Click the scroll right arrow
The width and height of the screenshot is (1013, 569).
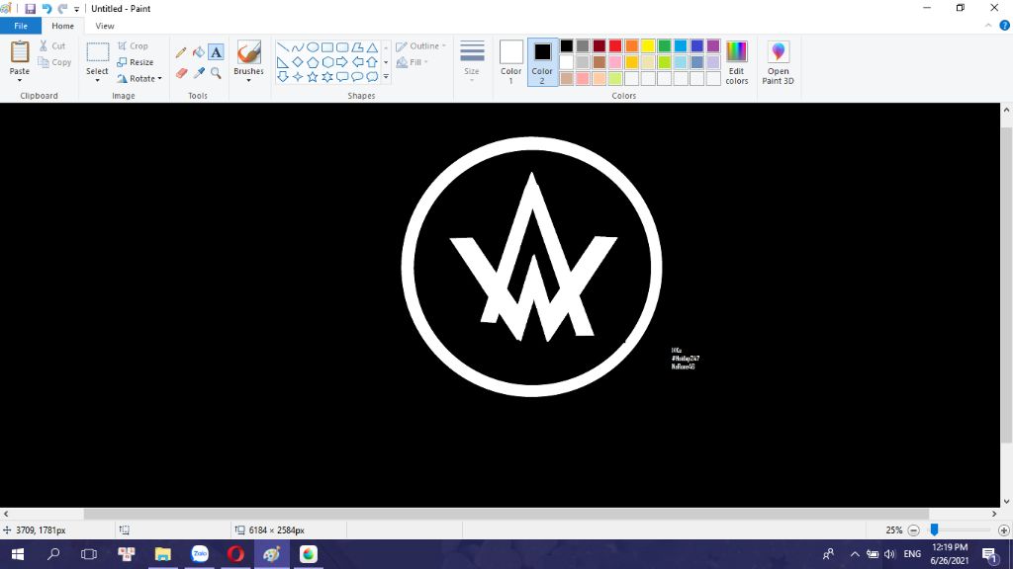[994, 514]
